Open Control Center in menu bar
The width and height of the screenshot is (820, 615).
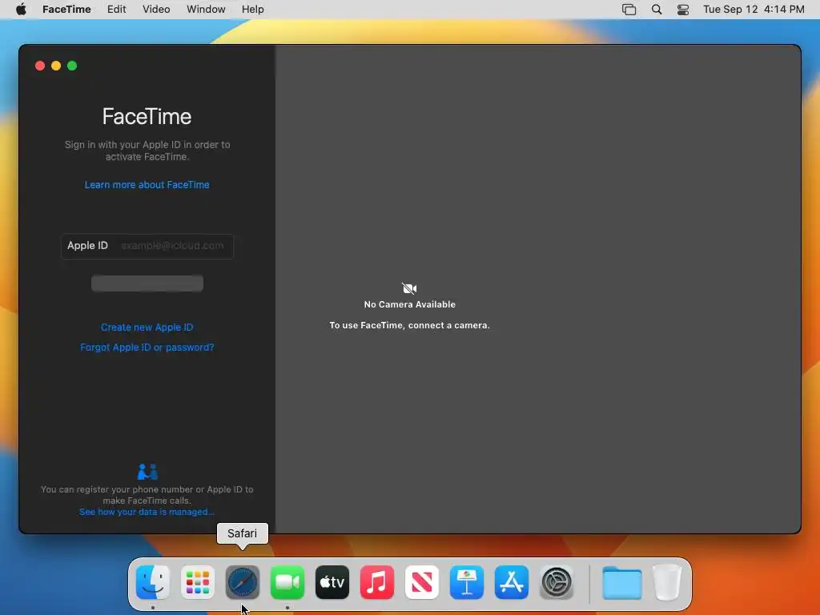click(x=683, y=10)
